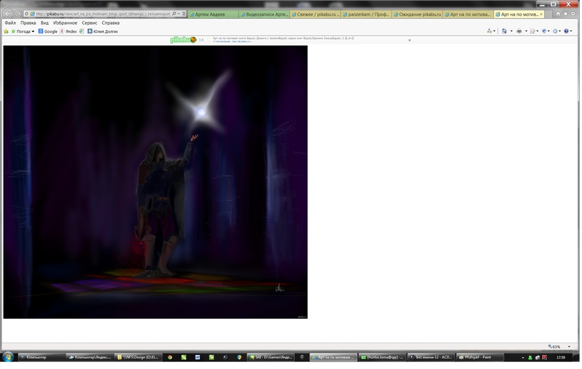Screen dimensions: 582x369
Task: Expand the Погода favorites dropdown
Action: coord(33,31)
